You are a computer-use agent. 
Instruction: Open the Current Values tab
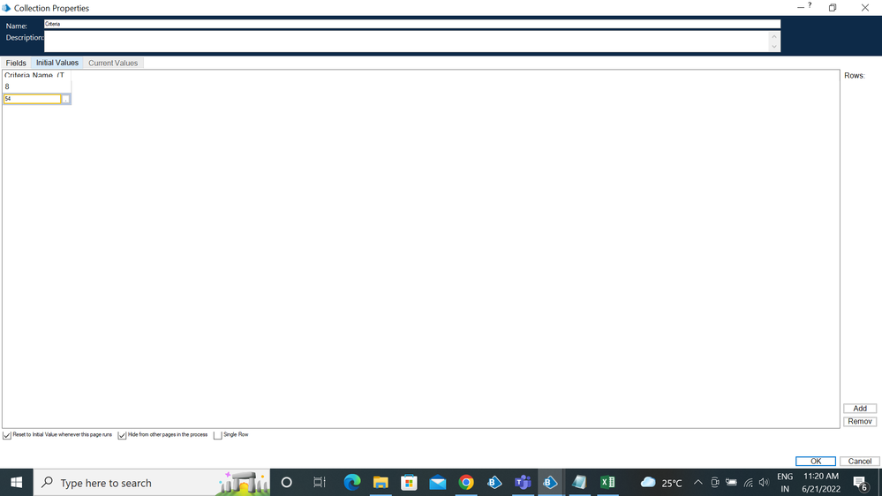coord(113,63)
